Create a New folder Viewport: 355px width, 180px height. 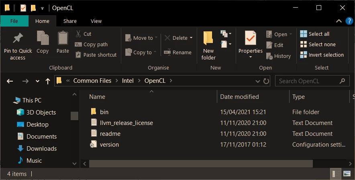pos(208,46)
